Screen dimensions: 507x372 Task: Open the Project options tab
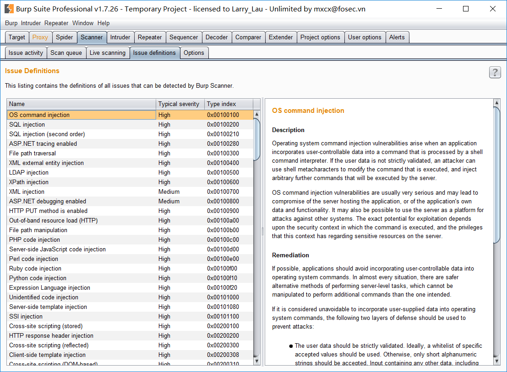[x=320, y=37]
